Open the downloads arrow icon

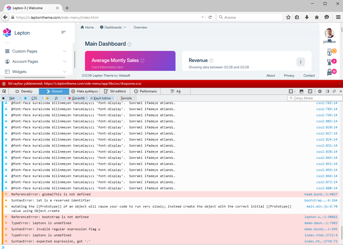pos(307,17)
